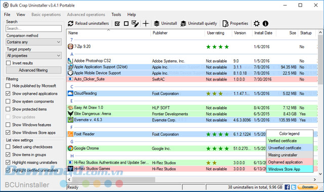Toggle Highlight missing uninstallers checkbox

click(8, 162)
